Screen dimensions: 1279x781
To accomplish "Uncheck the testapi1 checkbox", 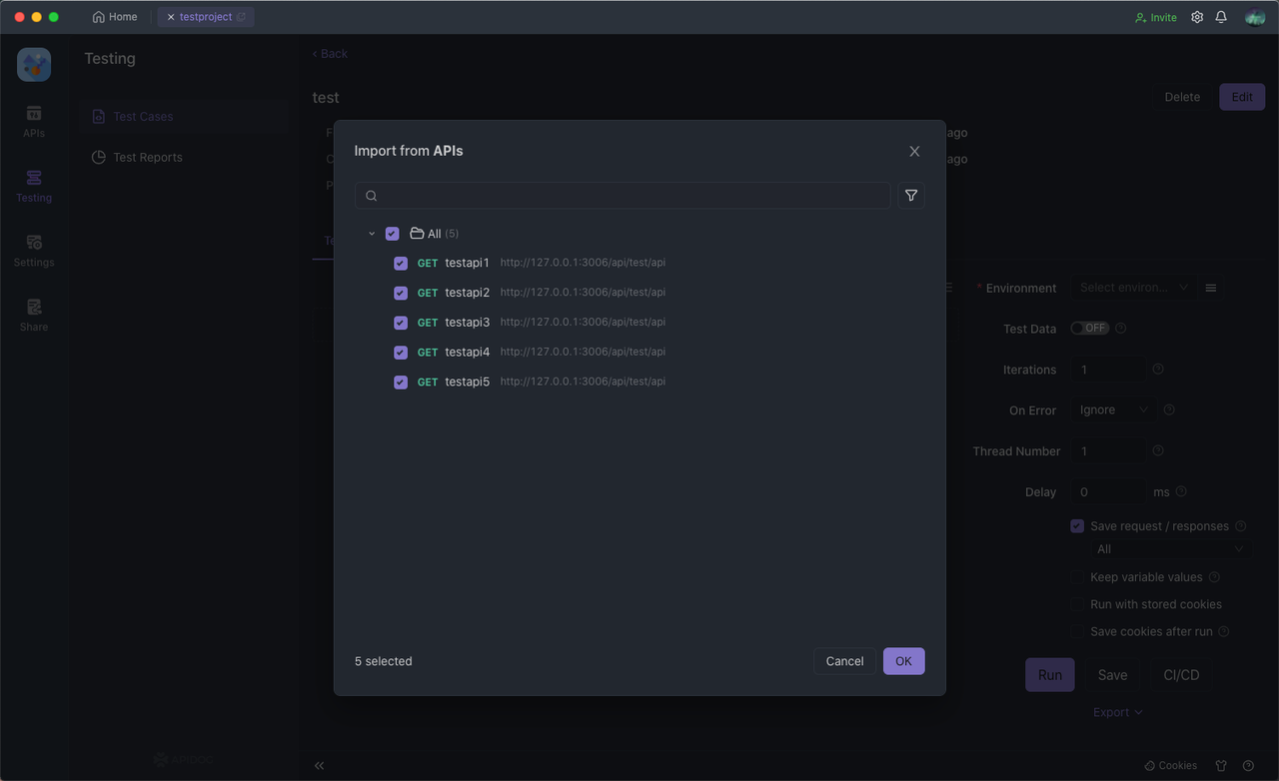I will coord(401,264).
